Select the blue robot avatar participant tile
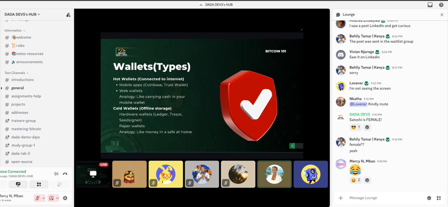 (x=311, y=174)
